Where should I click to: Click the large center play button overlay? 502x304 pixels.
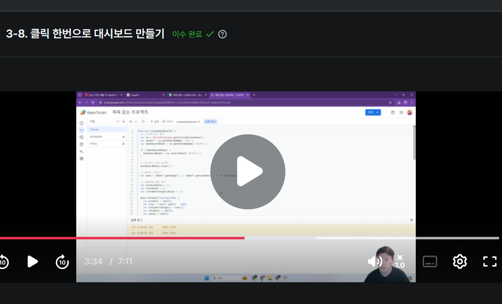247,171
